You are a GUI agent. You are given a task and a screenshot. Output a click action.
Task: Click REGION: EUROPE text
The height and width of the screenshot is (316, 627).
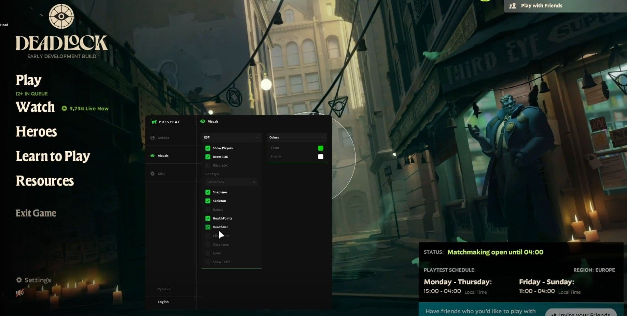[x=594, y=270]
